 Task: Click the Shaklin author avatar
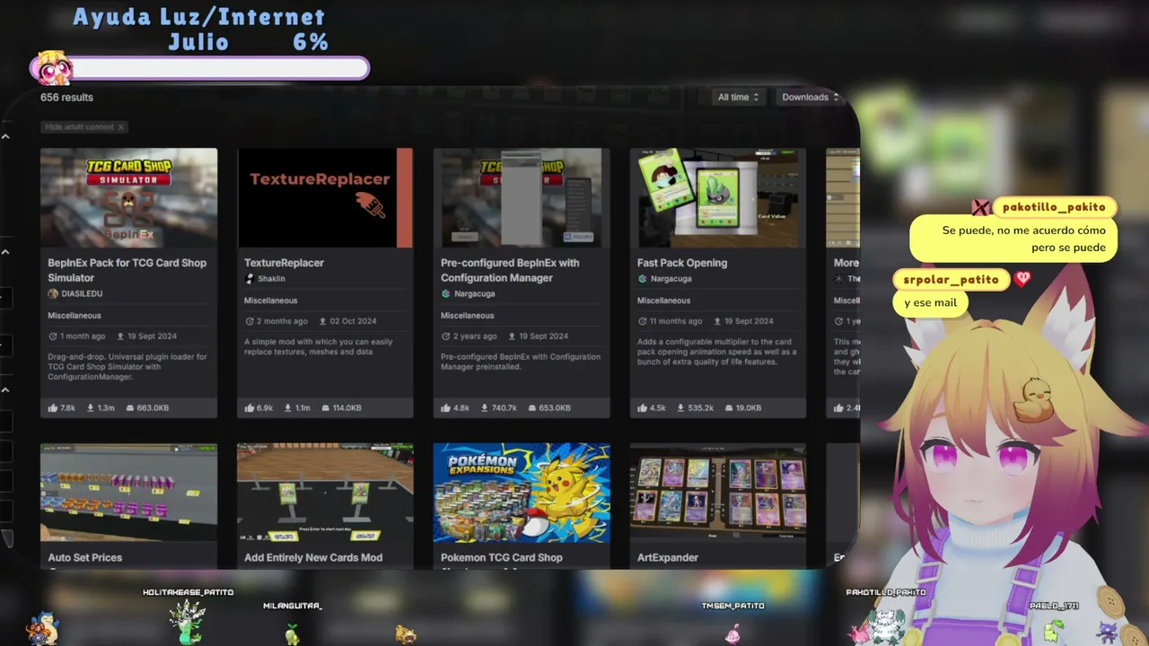coord(250,279)
